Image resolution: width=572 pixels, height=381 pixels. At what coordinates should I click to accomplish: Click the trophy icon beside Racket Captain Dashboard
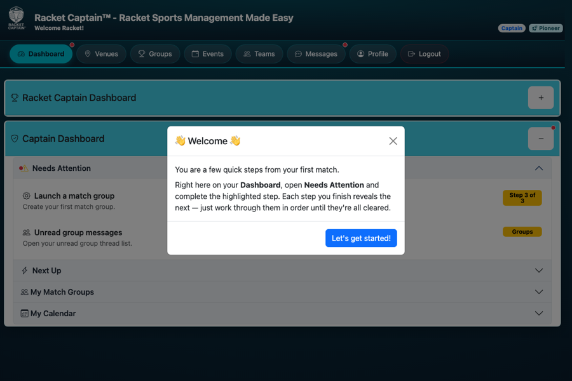[15, 98]
